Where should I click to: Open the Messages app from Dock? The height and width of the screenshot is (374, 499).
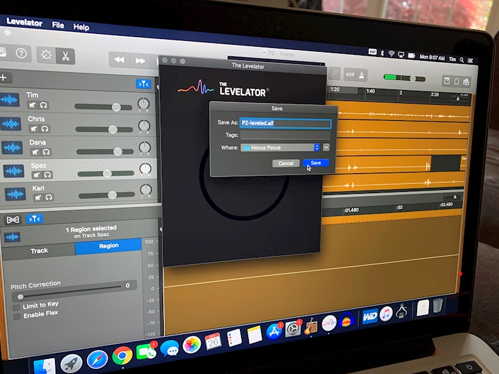[170, 348]
